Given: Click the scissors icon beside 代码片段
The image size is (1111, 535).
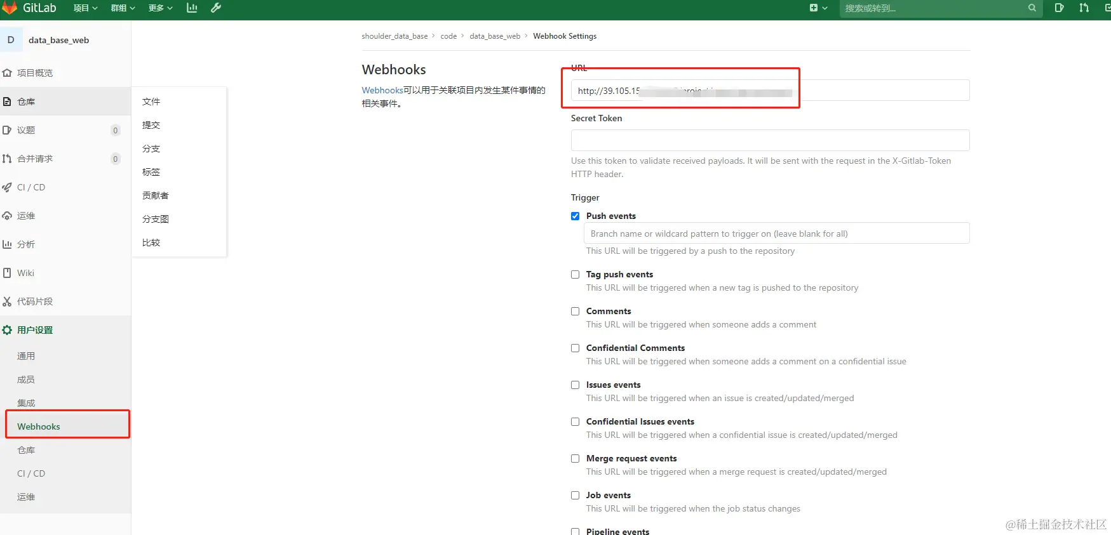Looking at the screenshot, I should [x=7, y=301].
